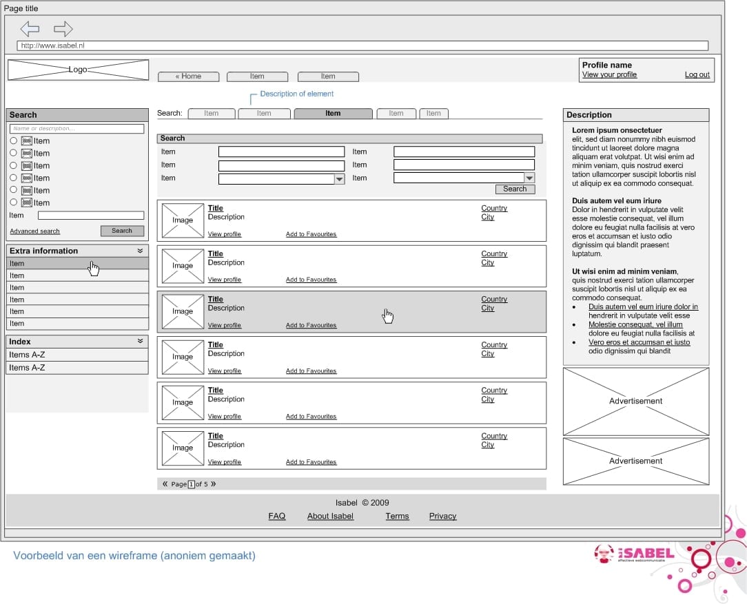Click the Country link in highlighted result

pyautogui.click(x=494, y=300)
